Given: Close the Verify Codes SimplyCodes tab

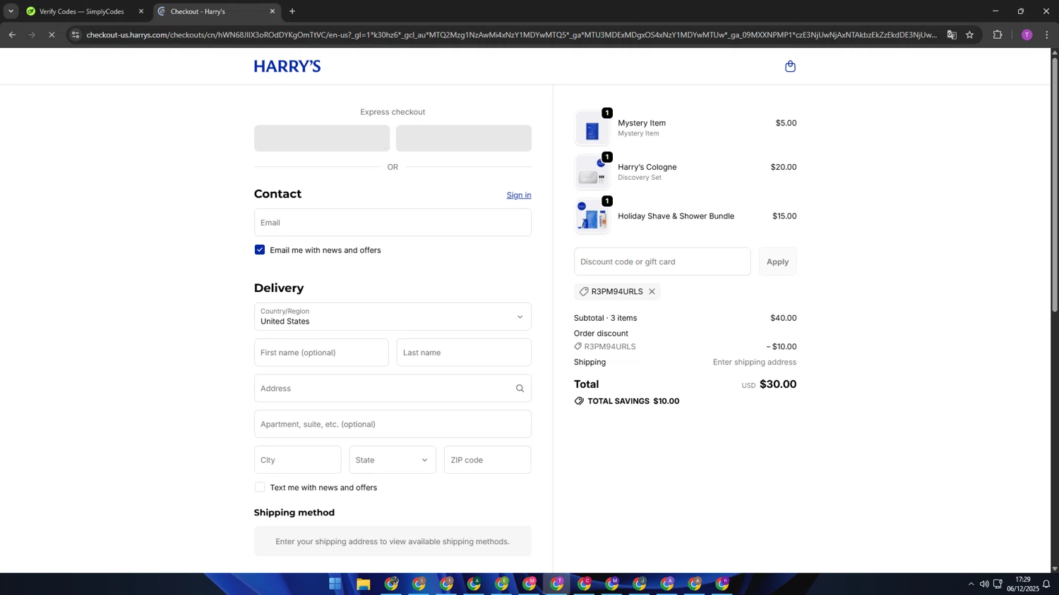Looking at the screenshot, I should [x=140, y=11].
